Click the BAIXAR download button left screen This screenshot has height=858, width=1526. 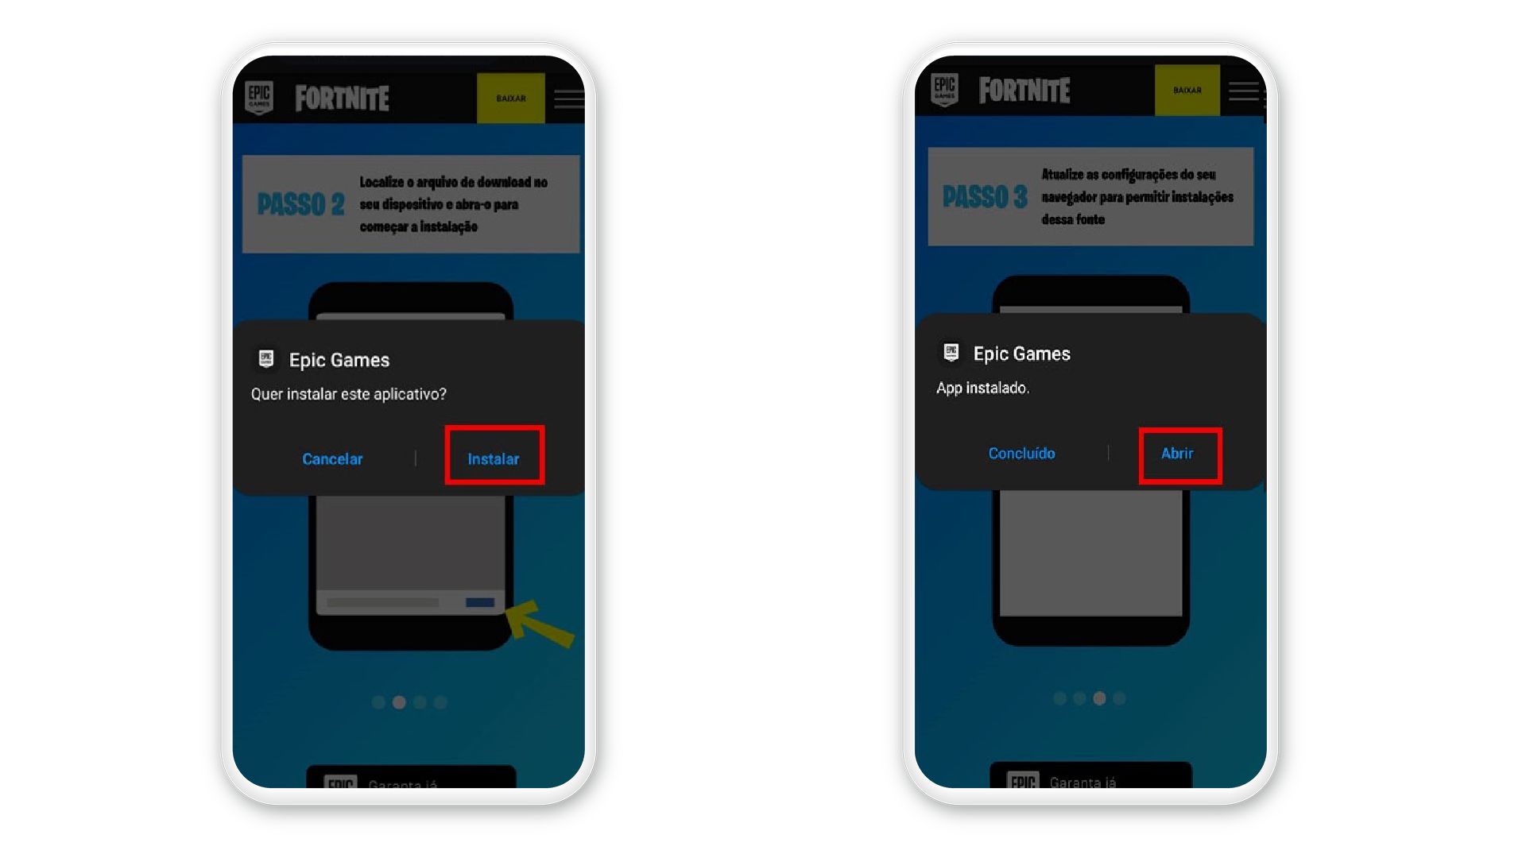tap(510, 98)
